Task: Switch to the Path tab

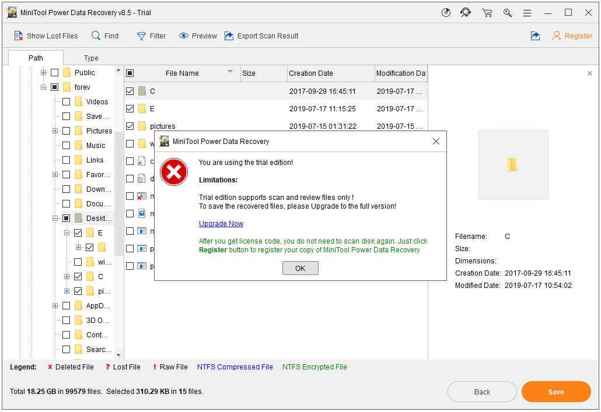Action: point(36,58)
